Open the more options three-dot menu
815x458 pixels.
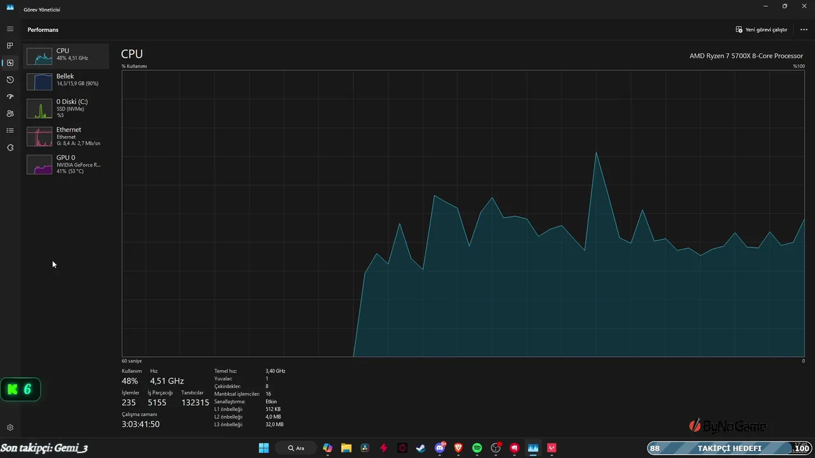tap(804, 29)
